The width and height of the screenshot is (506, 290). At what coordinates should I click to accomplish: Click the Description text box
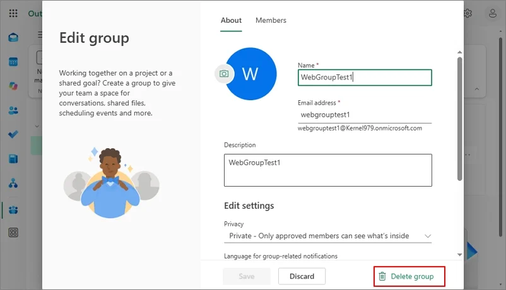click(x=328, y=170)
